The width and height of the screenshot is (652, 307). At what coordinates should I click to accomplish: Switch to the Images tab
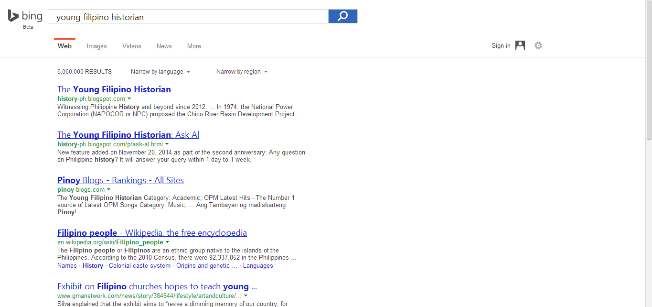point(97,46)
